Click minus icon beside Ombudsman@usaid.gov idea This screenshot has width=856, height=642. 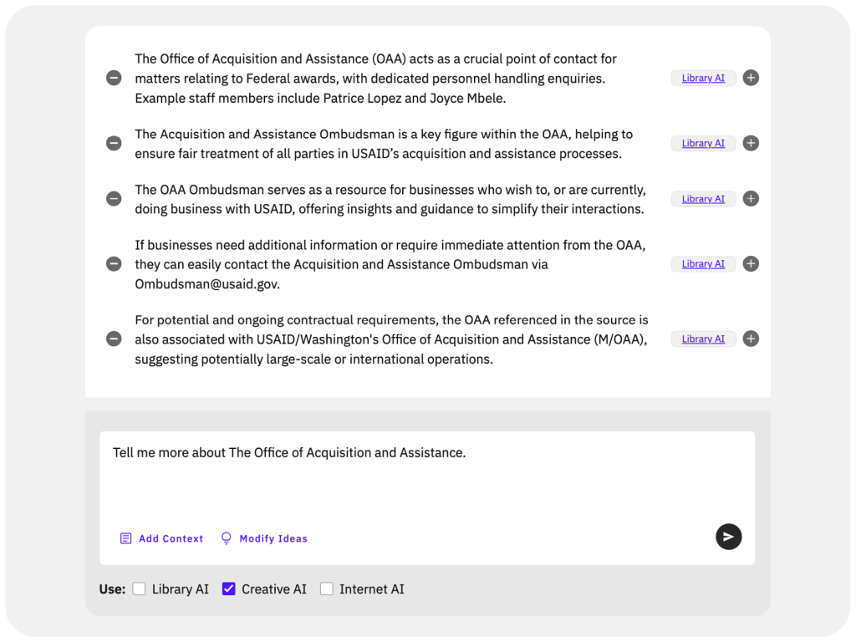(114, 264)
